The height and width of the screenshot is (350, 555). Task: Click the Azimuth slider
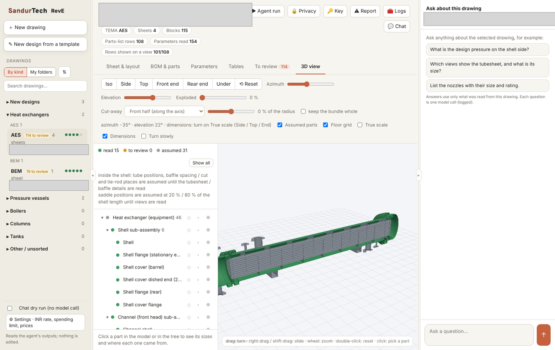[x=310, y=84]
